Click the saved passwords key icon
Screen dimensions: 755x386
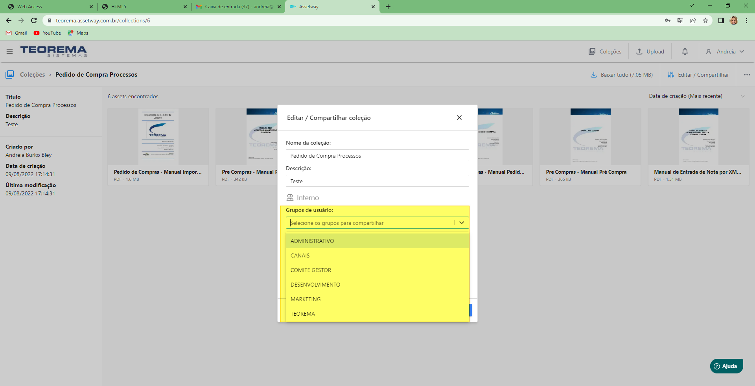pyautogui.click(x=668, y=20)
